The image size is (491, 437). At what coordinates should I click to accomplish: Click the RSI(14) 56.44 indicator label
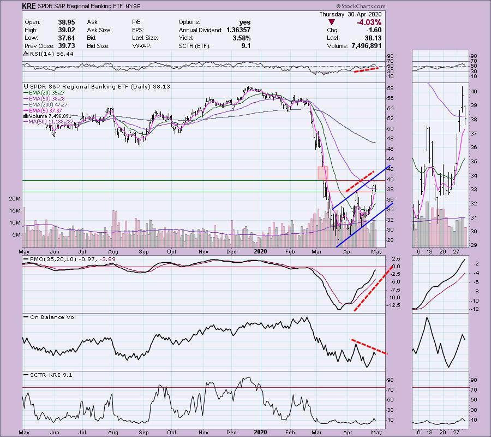click(x=51, y=54)
